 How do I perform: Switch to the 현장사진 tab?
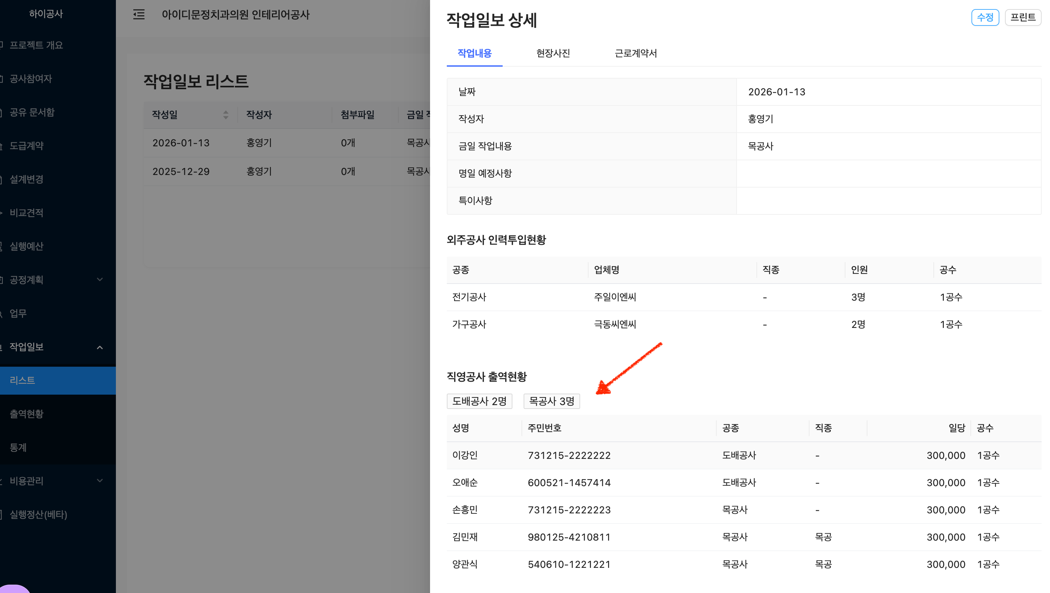[x=553, y=53]
